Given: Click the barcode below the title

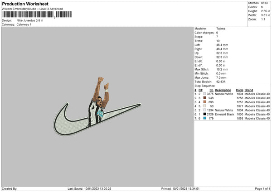Looking at the screenshot, I should tap(37, 14).
